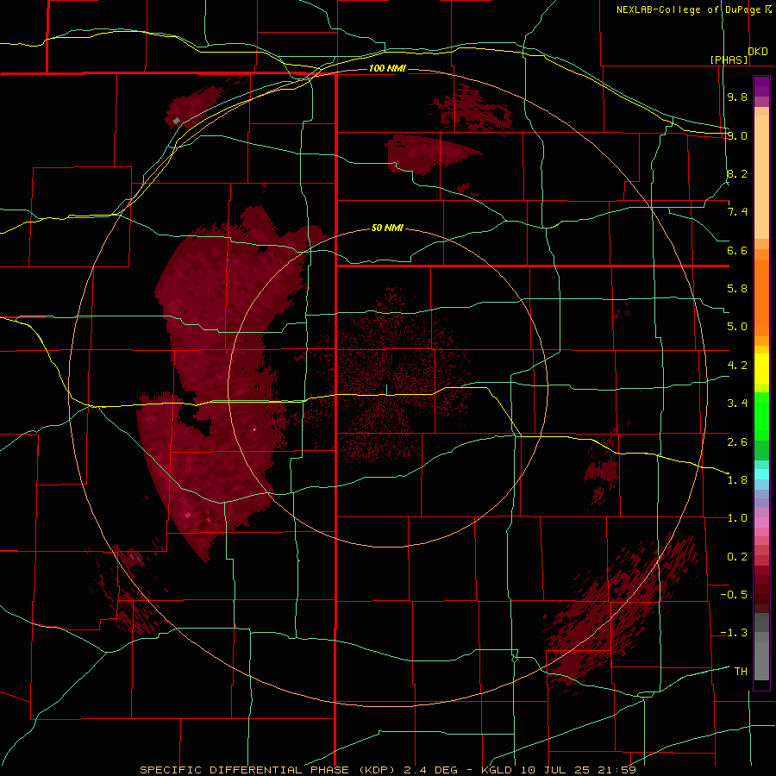Click the 4.2 value on the color scale
The image size is (776, 776).
[x=737, y=366]
